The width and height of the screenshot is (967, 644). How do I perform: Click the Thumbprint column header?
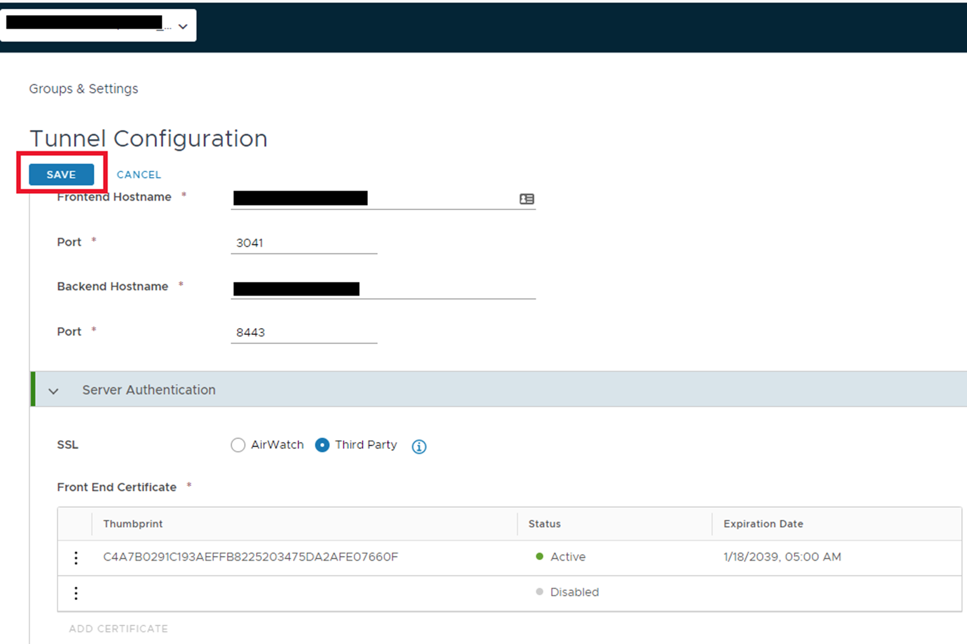[133, 524]
